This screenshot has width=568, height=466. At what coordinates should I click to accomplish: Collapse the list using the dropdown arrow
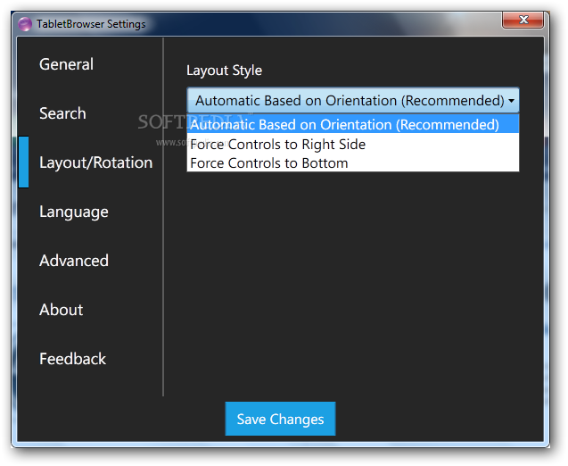click(511, 101)
